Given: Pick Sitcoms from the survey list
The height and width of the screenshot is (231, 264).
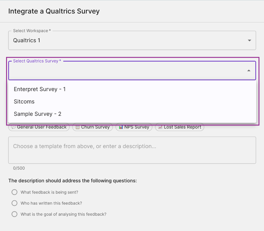Looking at the screenshot, I should (132, 102).
